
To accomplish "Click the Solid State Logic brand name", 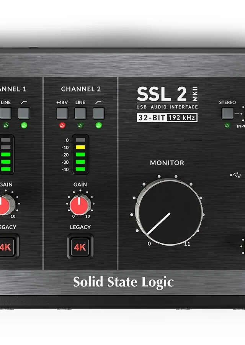I will coord(123,282).
